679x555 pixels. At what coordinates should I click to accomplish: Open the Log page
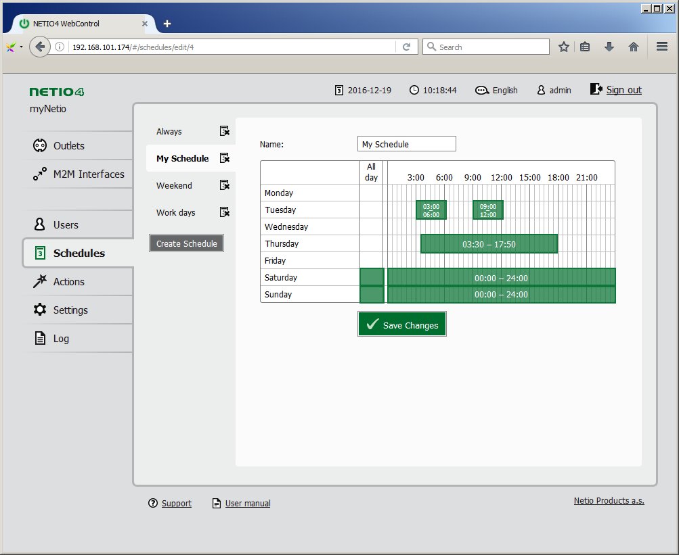pyautogui.click(x=61, y=339)
